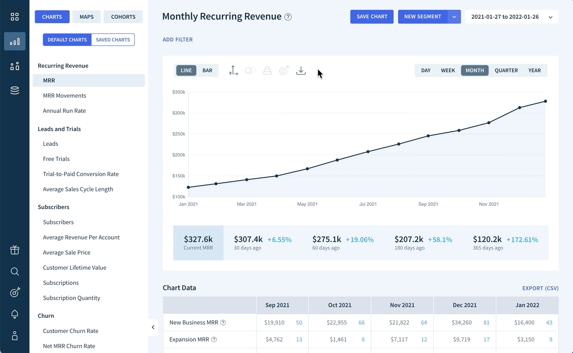Open the goals target icon in sidebar
Viewport: 573px width, 353px height.
[15, 292]
